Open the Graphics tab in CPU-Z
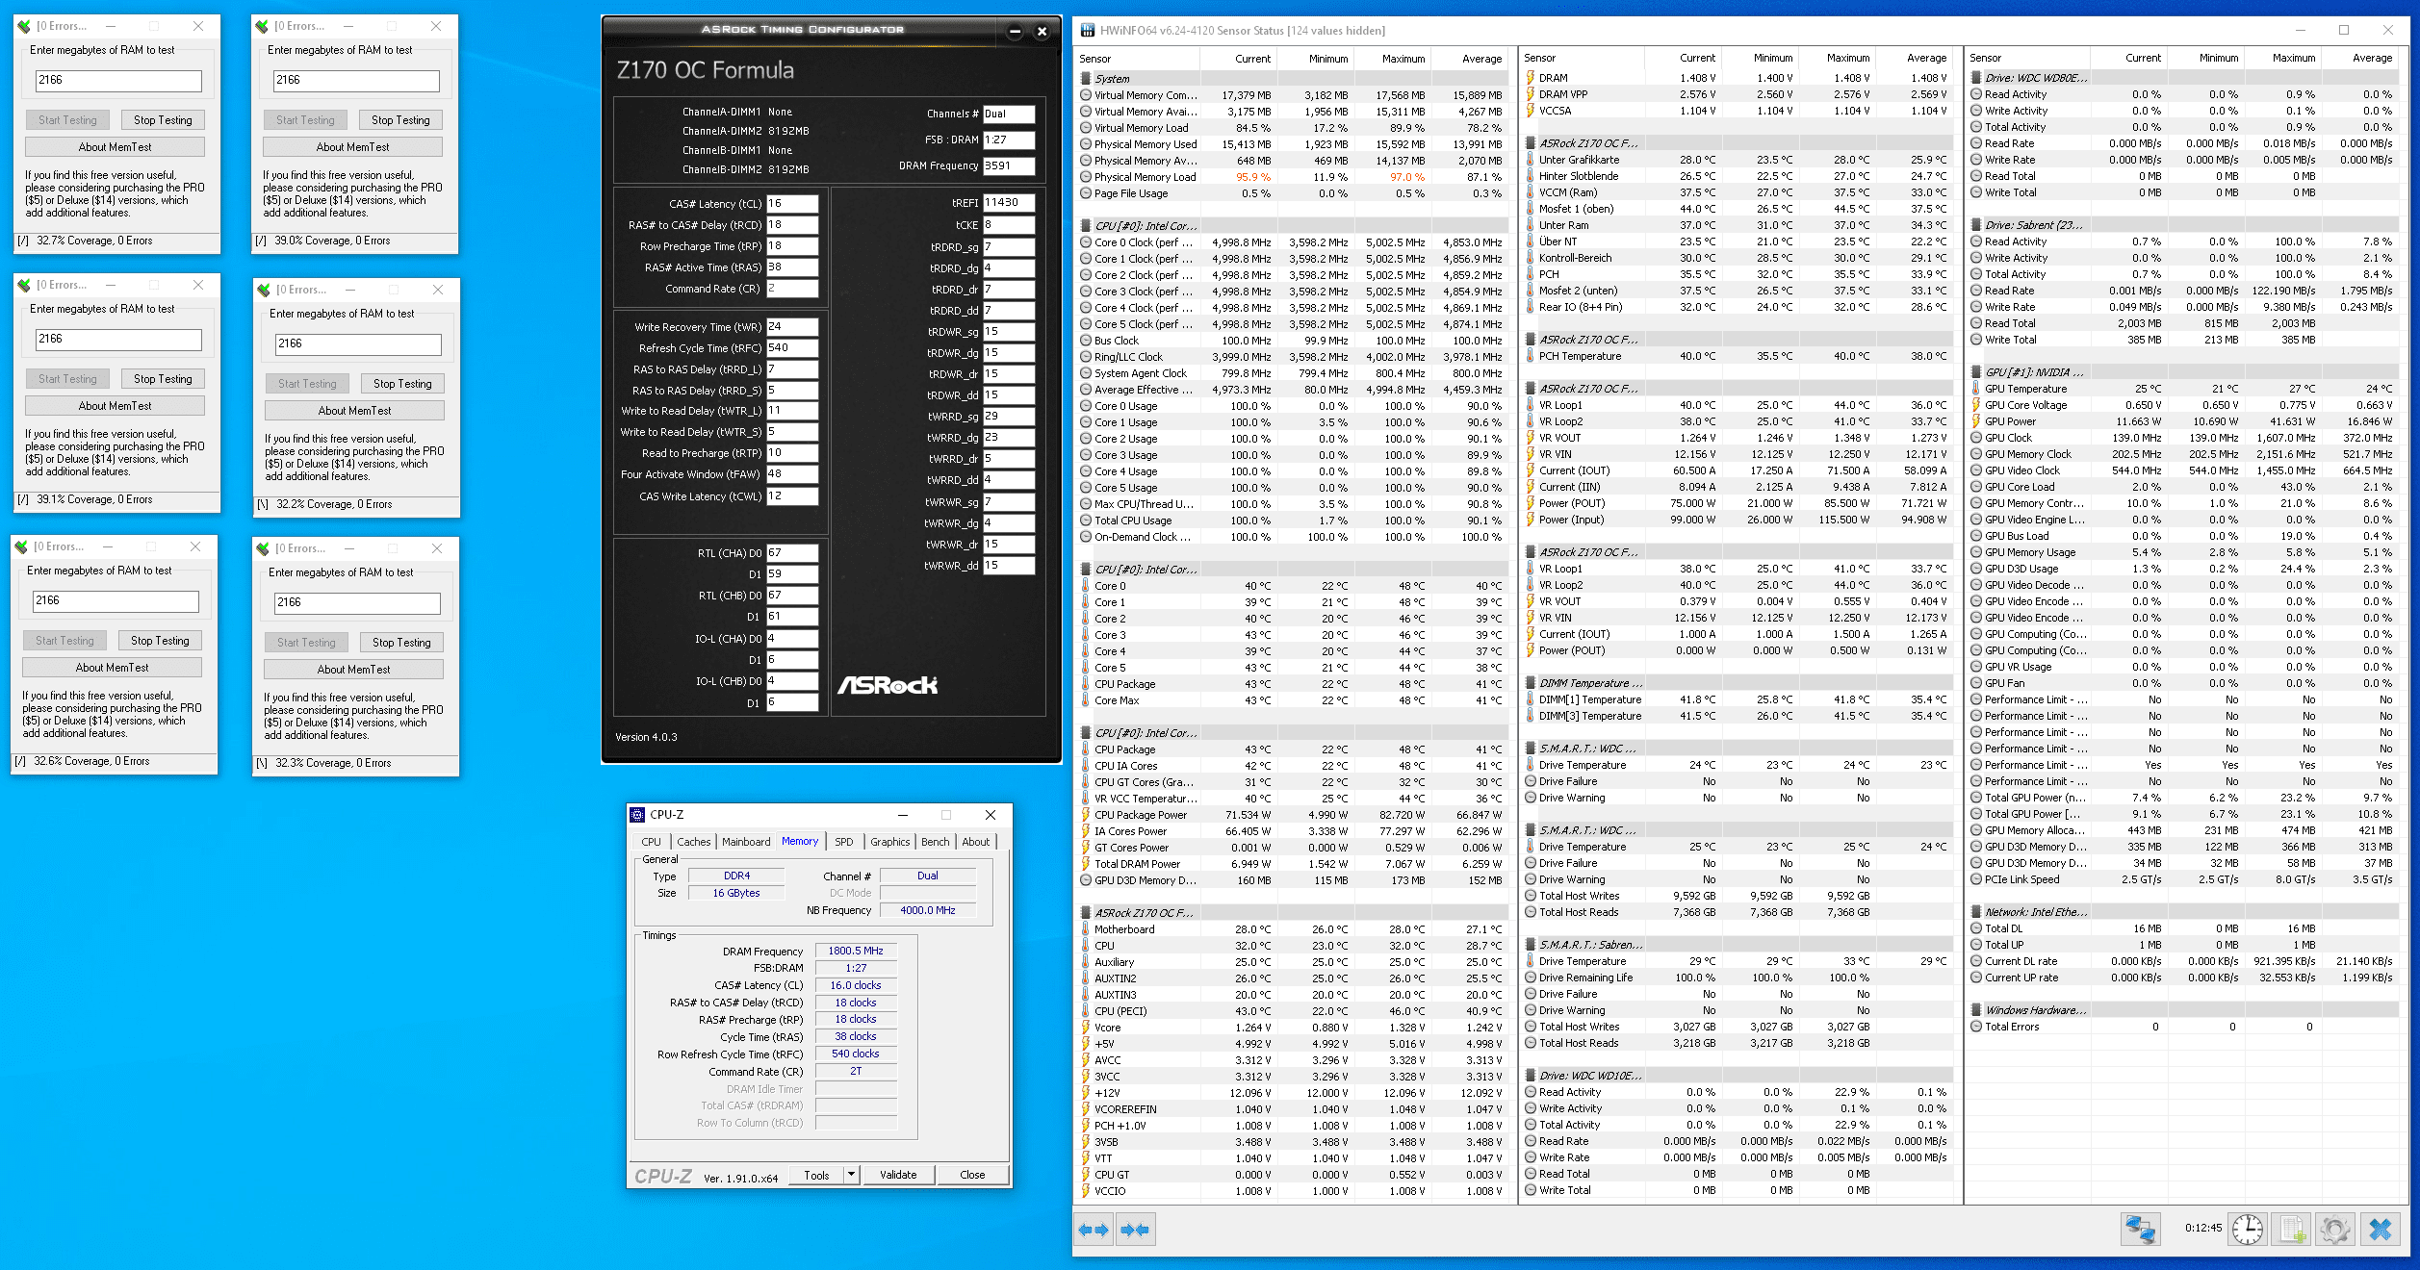 (x=890, y=842)
